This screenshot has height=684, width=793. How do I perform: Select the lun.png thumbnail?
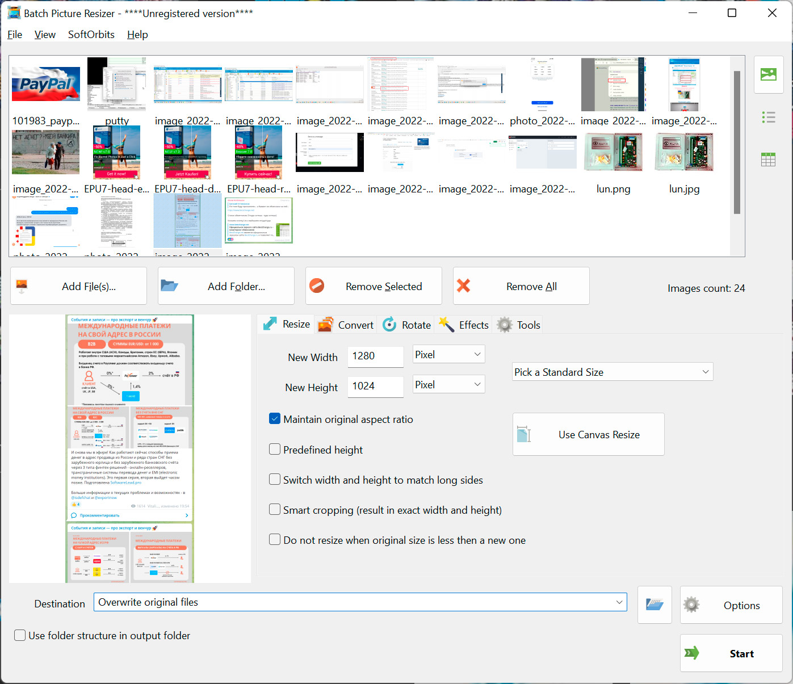(x=613, y=152)
